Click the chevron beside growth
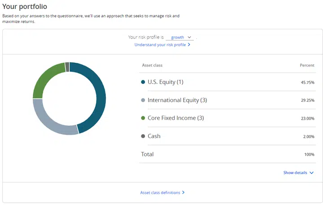Screen dimensions: 323x205 tap(189, 37)
